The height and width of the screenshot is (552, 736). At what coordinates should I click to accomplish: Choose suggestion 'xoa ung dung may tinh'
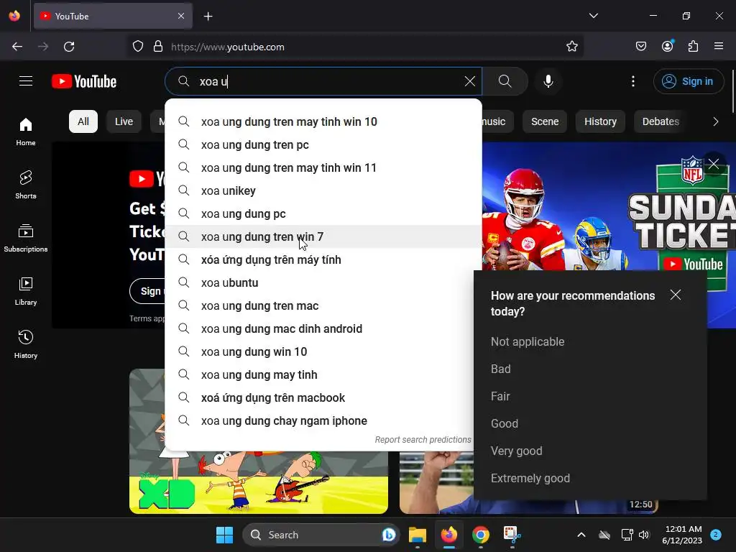click(x=319, y=374)
